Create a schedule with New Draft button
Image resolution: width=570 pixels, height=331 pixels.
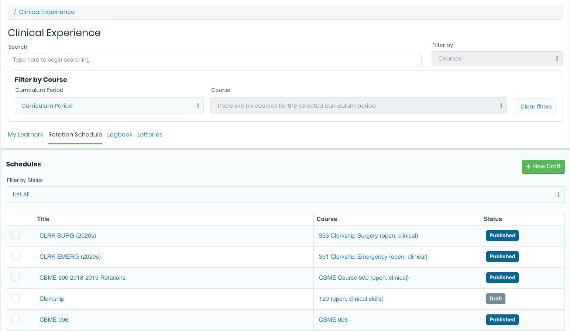pyautogui.click(x=543, y=166)
